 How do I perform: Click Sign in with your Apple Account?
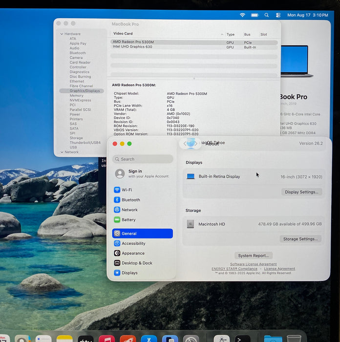(x=143, y=173)
